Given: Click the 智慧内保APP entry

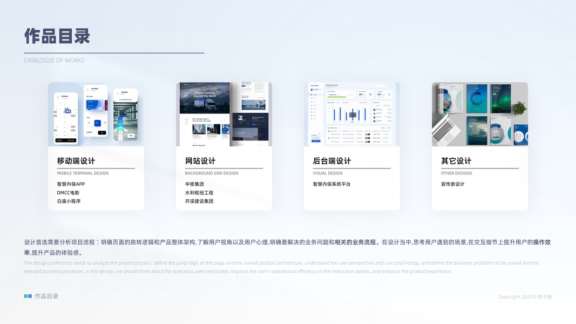Looking at the screenshot, I should [71, 184].
